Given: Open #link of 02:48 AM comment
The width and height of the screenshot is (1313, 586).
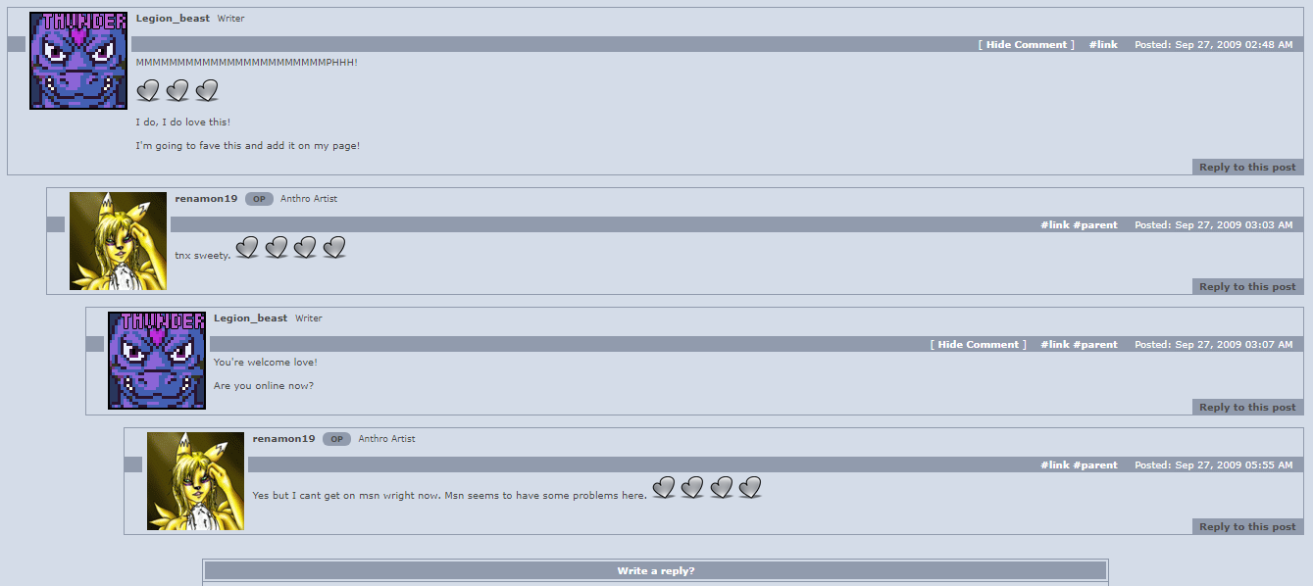Looking at the screenshot, I should [1103, 45].
